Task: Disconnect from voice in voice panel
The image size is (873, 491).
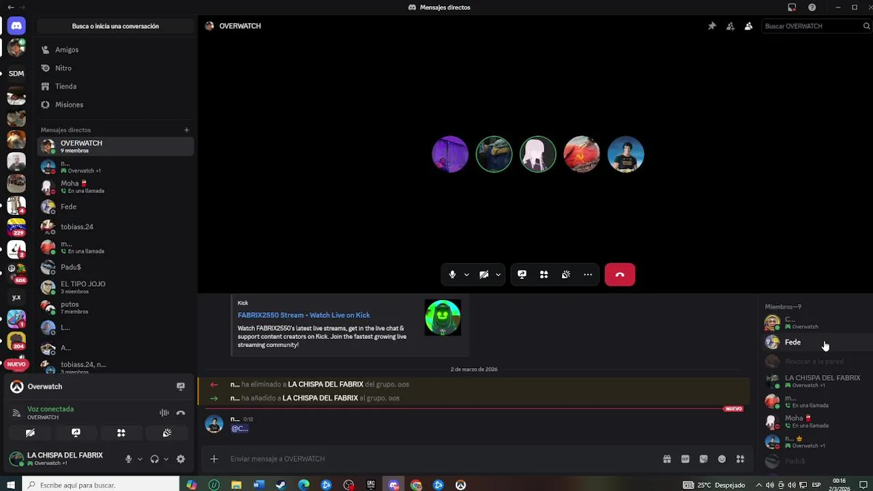Action: (x=181, y=413)
